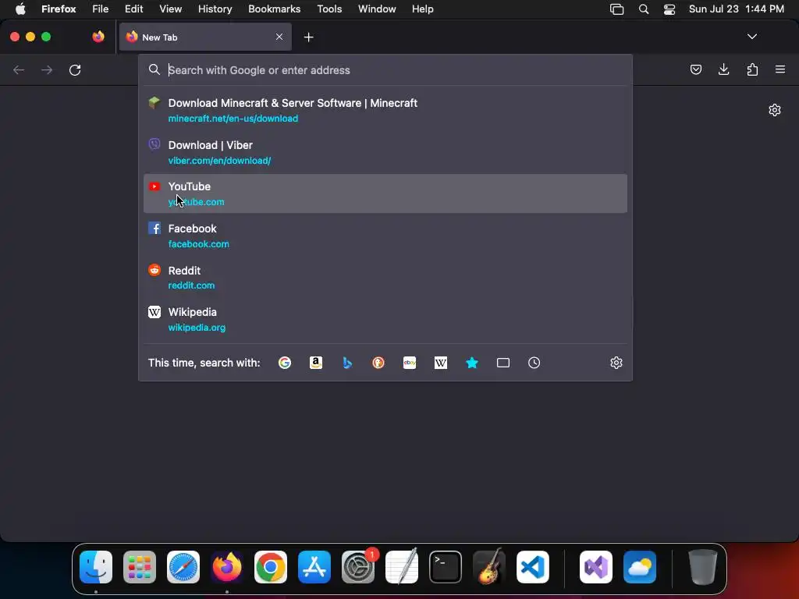The image size is (799, 599).
Task: Open Spotlight search in menu bar
Action: click(x=644, y=9)
